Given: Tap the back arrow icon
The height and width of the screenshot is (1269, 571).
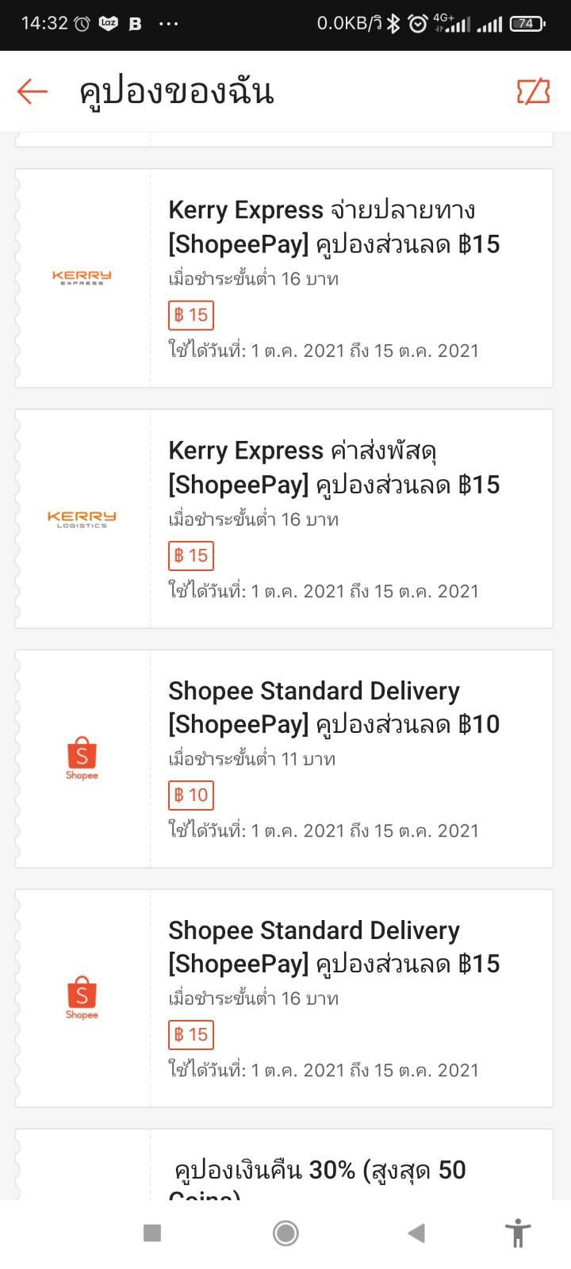Looking at the screenshot, I should [33, 91].
